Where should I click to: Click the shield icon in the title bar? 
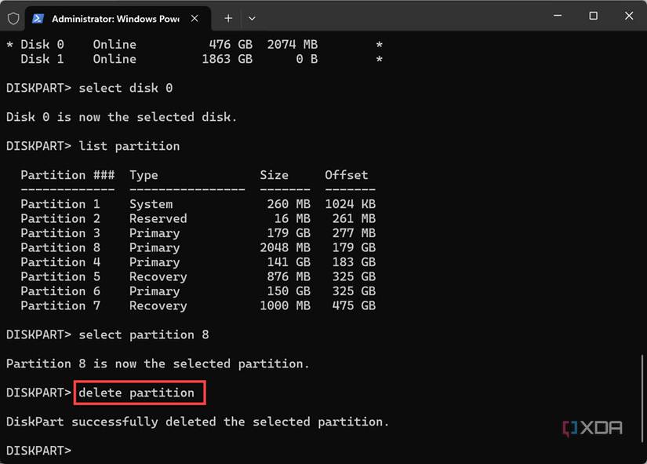[12, 16]
